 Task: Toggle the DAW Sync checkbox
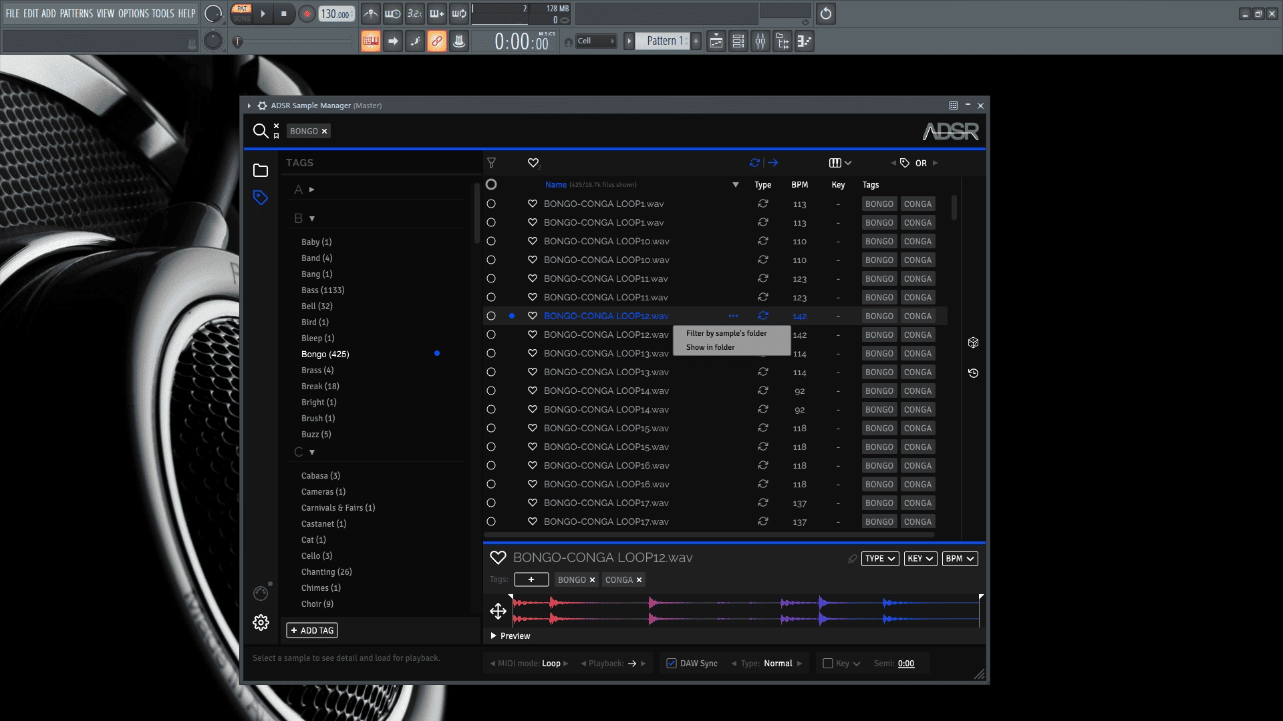672,664
